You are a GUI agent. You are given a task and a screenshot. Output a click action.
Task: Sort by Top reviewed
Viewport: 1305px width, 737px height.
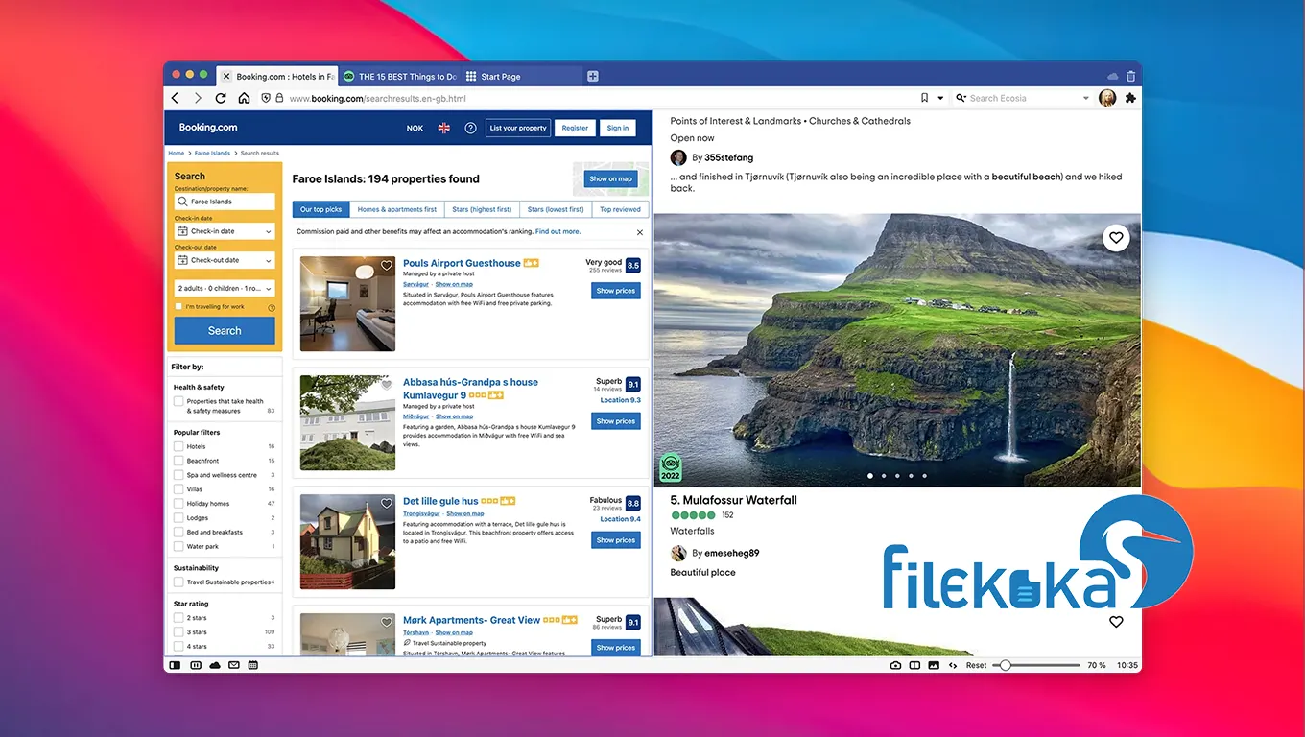(620, 209)
